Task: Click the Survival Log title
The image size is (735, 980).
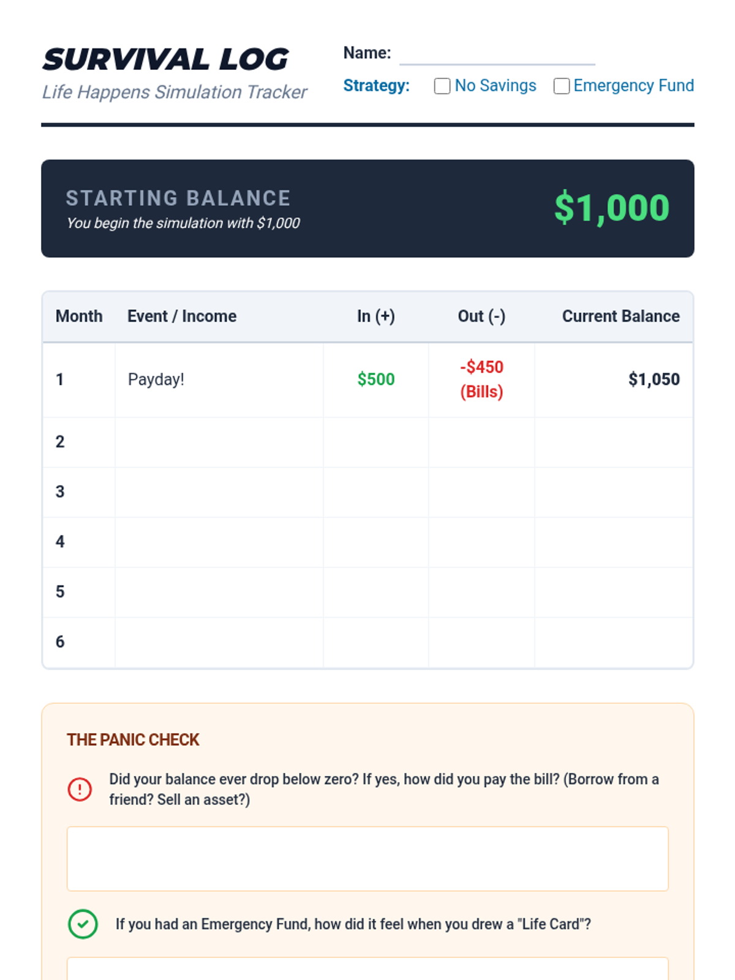Action: (x=165, y=60)
